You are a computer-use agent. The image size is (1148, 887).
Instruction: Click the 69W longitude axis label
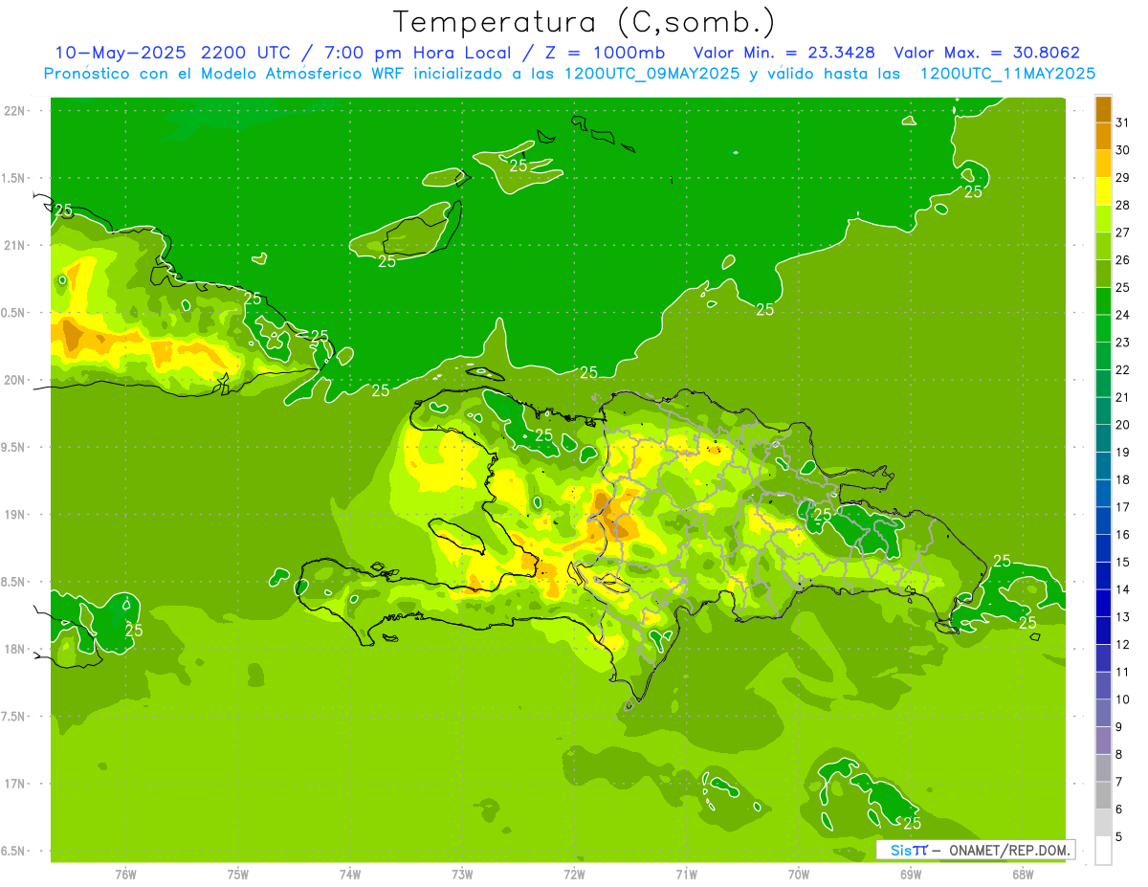[x=911, y=875]
